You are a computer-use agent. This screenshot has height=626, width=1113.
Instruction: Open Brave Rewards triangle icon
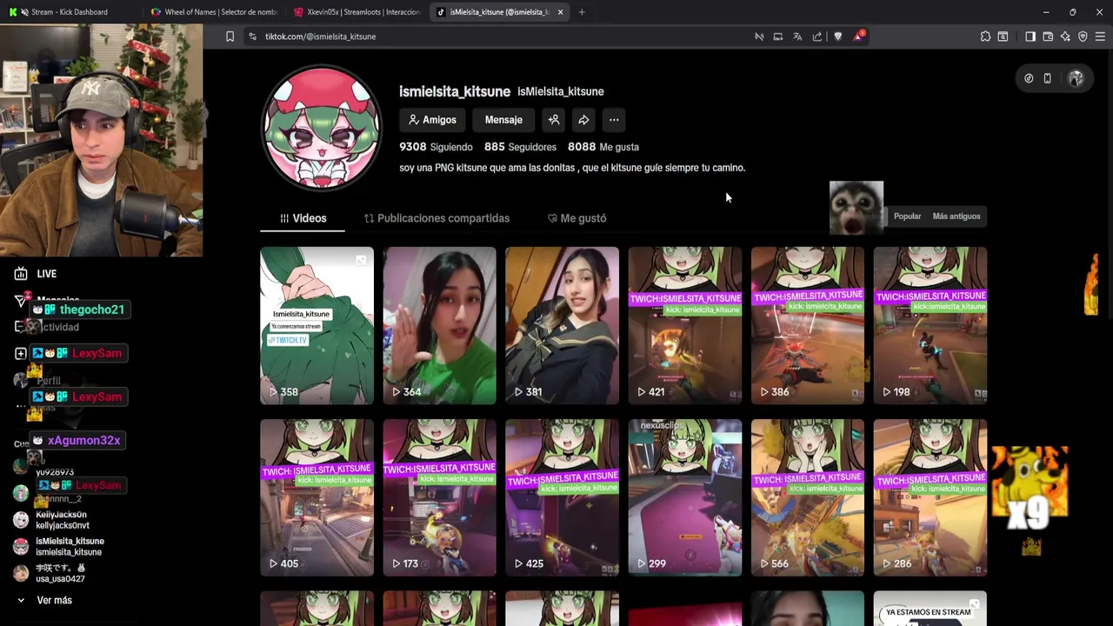click(859, 36)
